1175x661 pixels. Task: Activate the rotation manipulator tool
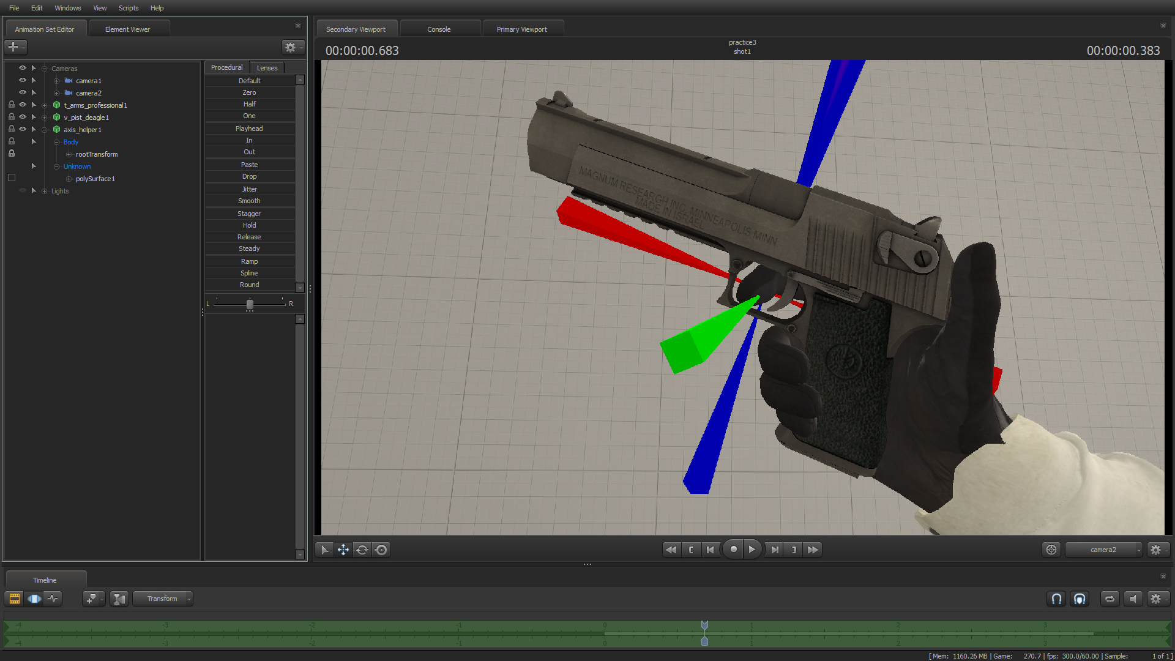(362, 550)
